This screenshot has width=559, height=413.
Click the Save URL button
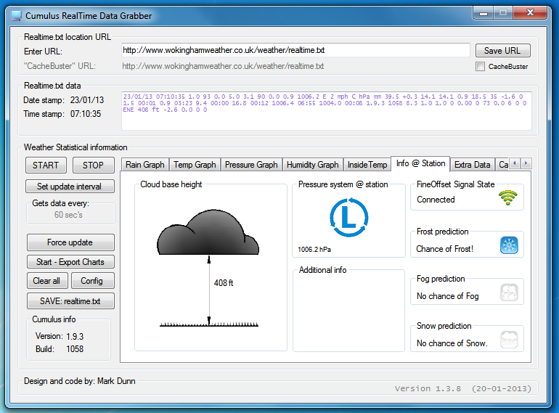click(502, 51)
